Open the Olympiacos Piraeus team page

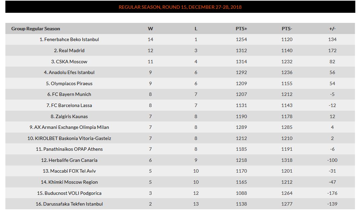click(x=72, y=83)
